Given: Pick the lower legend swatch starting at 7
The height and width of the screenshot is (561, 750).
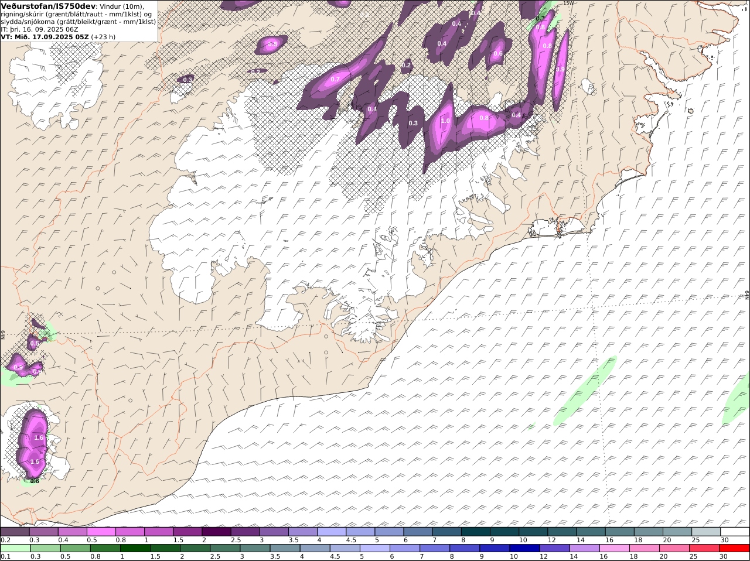Looking at the screenshot, I should point(435,549).
